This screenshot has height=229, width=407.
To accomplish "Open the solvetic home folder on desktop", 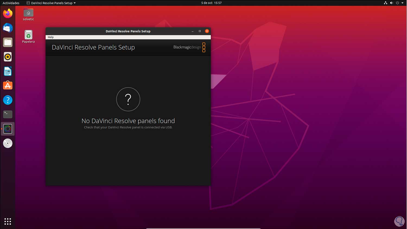I will click(28, 14).
